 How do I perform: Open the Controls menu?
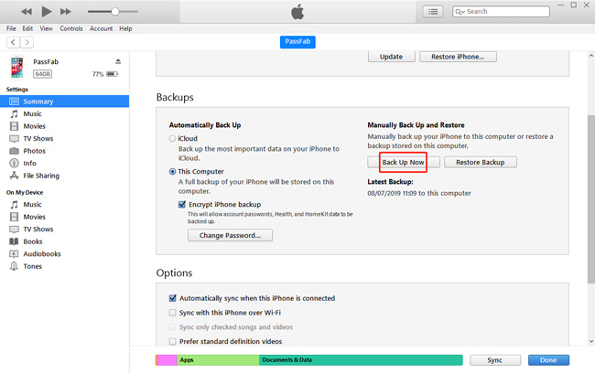tap(71, 28)
